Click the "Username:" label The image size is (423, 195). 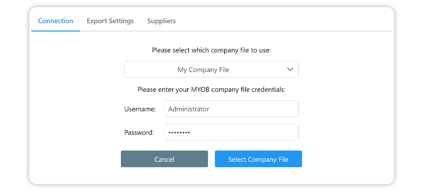(140, 109)
